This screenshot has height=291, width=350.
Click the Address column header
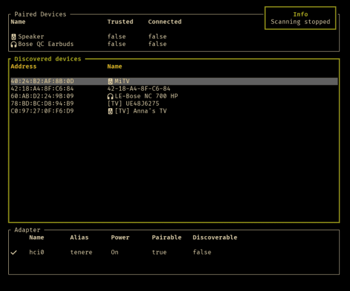(23, 67)
